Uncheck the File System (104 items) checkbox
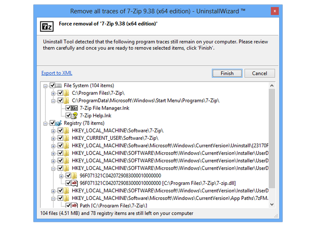 tap(52, 85)
